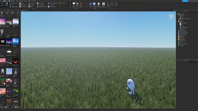198x111 pixels.
Task: Expand the Among Us Model guy node
Action: (x=179, y=18)
